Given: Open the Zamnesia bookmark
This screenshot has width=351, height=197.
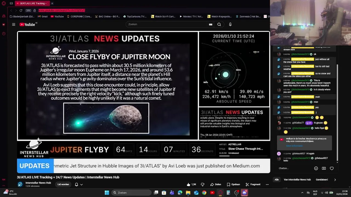Looking at the screenshot, I should pyautogui.click(x=248, y=16).
